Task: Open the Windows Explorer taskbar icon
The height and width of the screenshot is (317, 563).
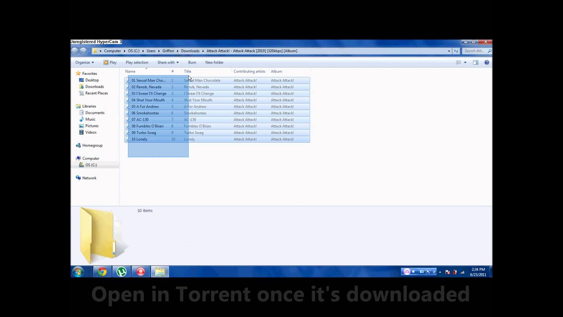Action: [160, 272]
